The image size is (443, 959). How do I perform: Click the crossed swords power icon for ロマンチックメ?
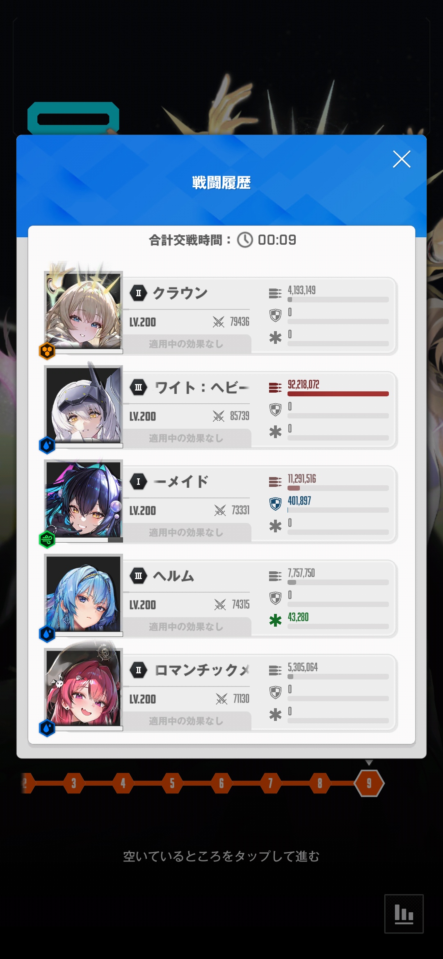221,699
